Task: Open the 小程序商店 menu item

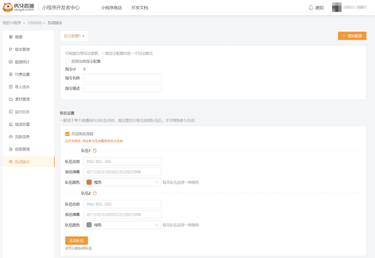Action: coord(112,8)
